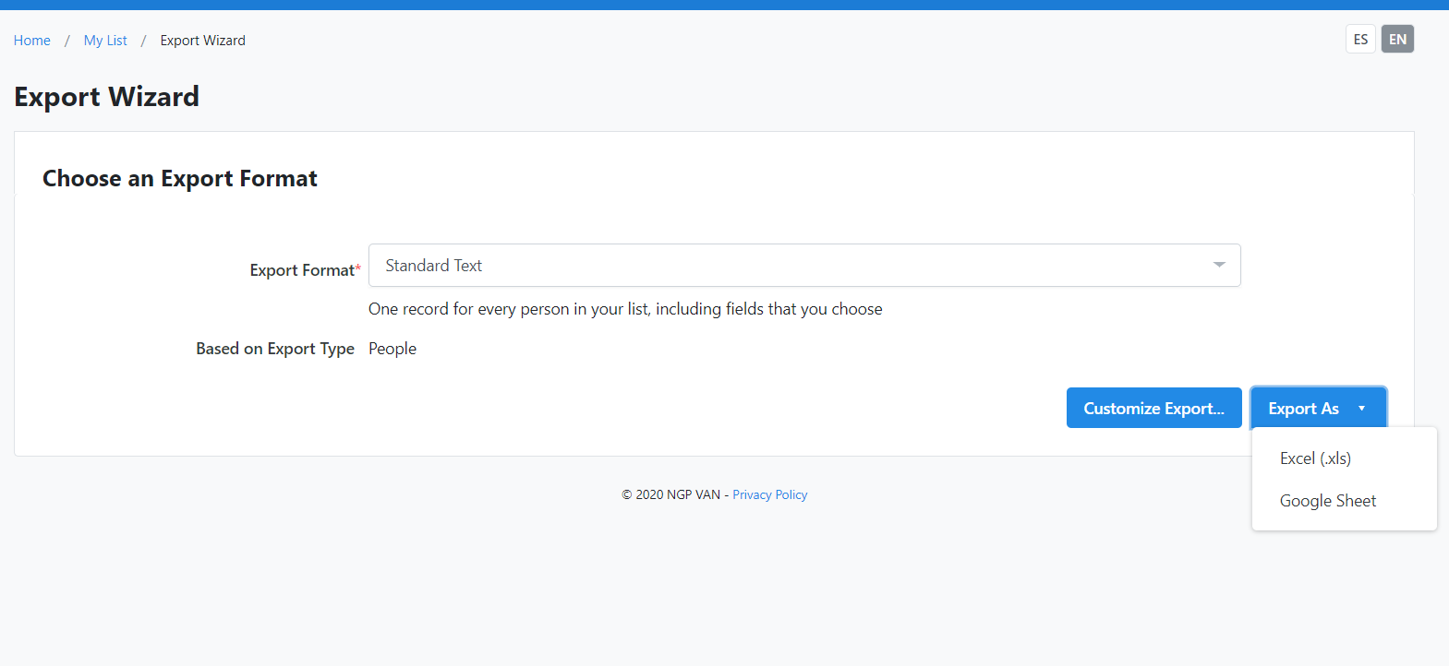Click the Export Wizard breadcrumb text

pos(203,41)
